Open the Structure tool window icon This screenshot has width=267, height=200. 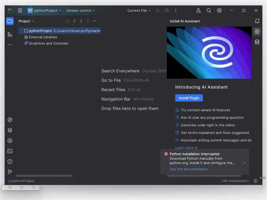click(x=10, y=34)
